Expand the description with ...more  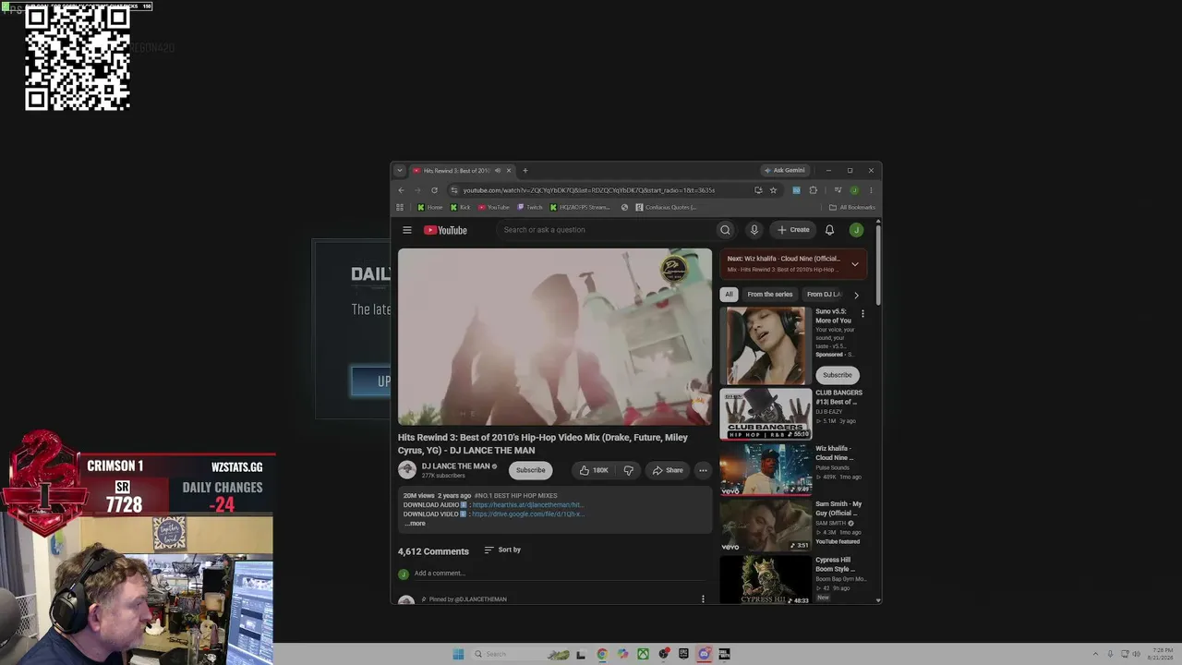click(415, 524)
